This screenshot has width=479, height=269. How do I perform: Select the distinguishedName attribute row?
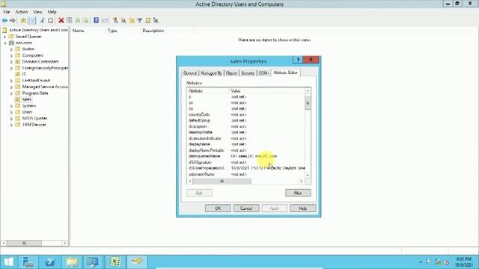click(245, 156)
